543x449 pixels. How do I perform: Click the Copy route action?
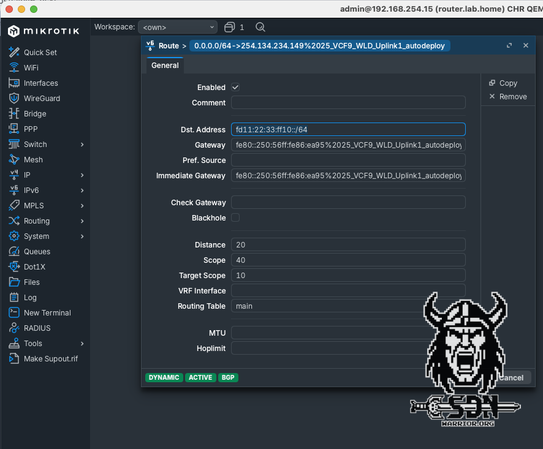(503, 83)
